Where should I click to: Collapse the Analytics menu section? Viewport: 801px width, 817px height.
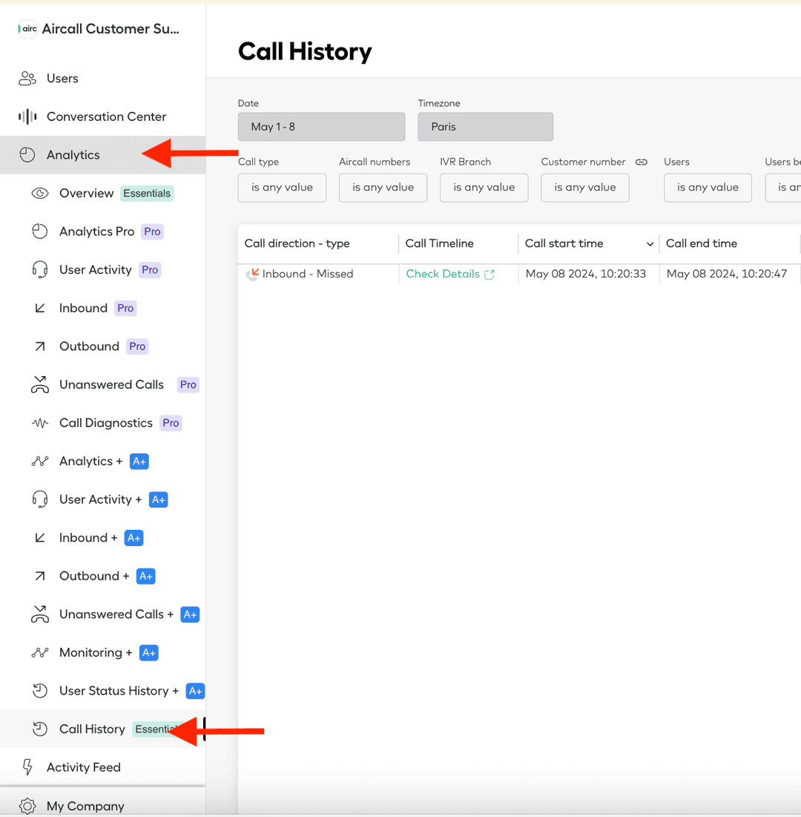point(73,155)
